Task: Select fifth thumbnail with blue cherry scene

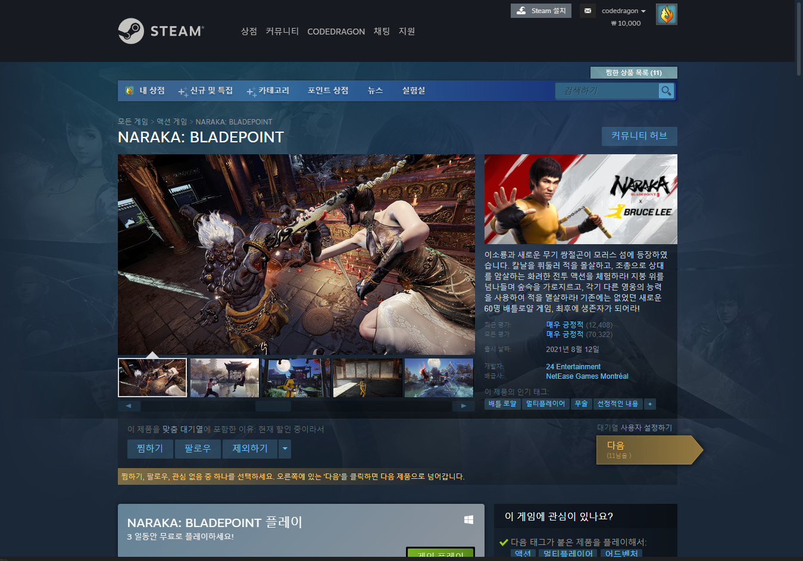Action: tap(439, 378)
